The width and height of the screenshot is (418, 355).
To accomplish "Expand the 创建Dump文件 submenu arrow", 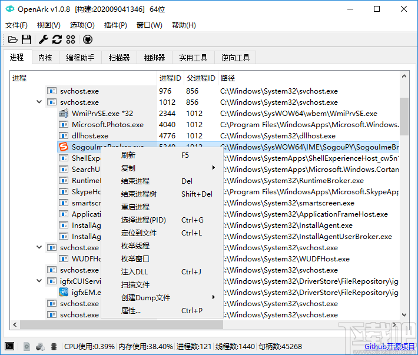I will click(x=214, y=297).
